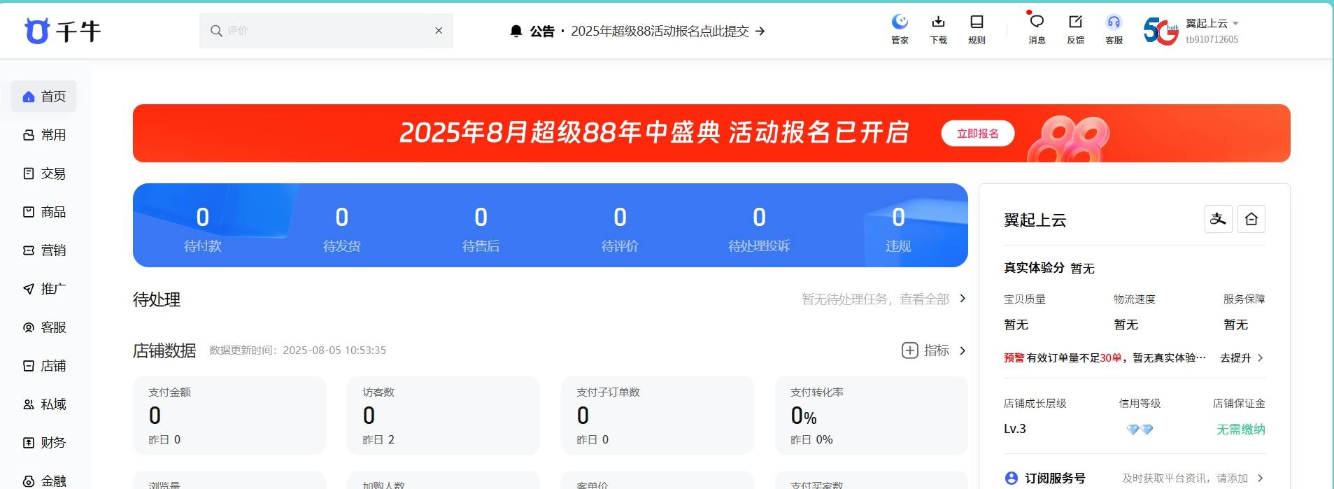Open 营销 in sidebar
The image size is (1334, 489).
43,250
